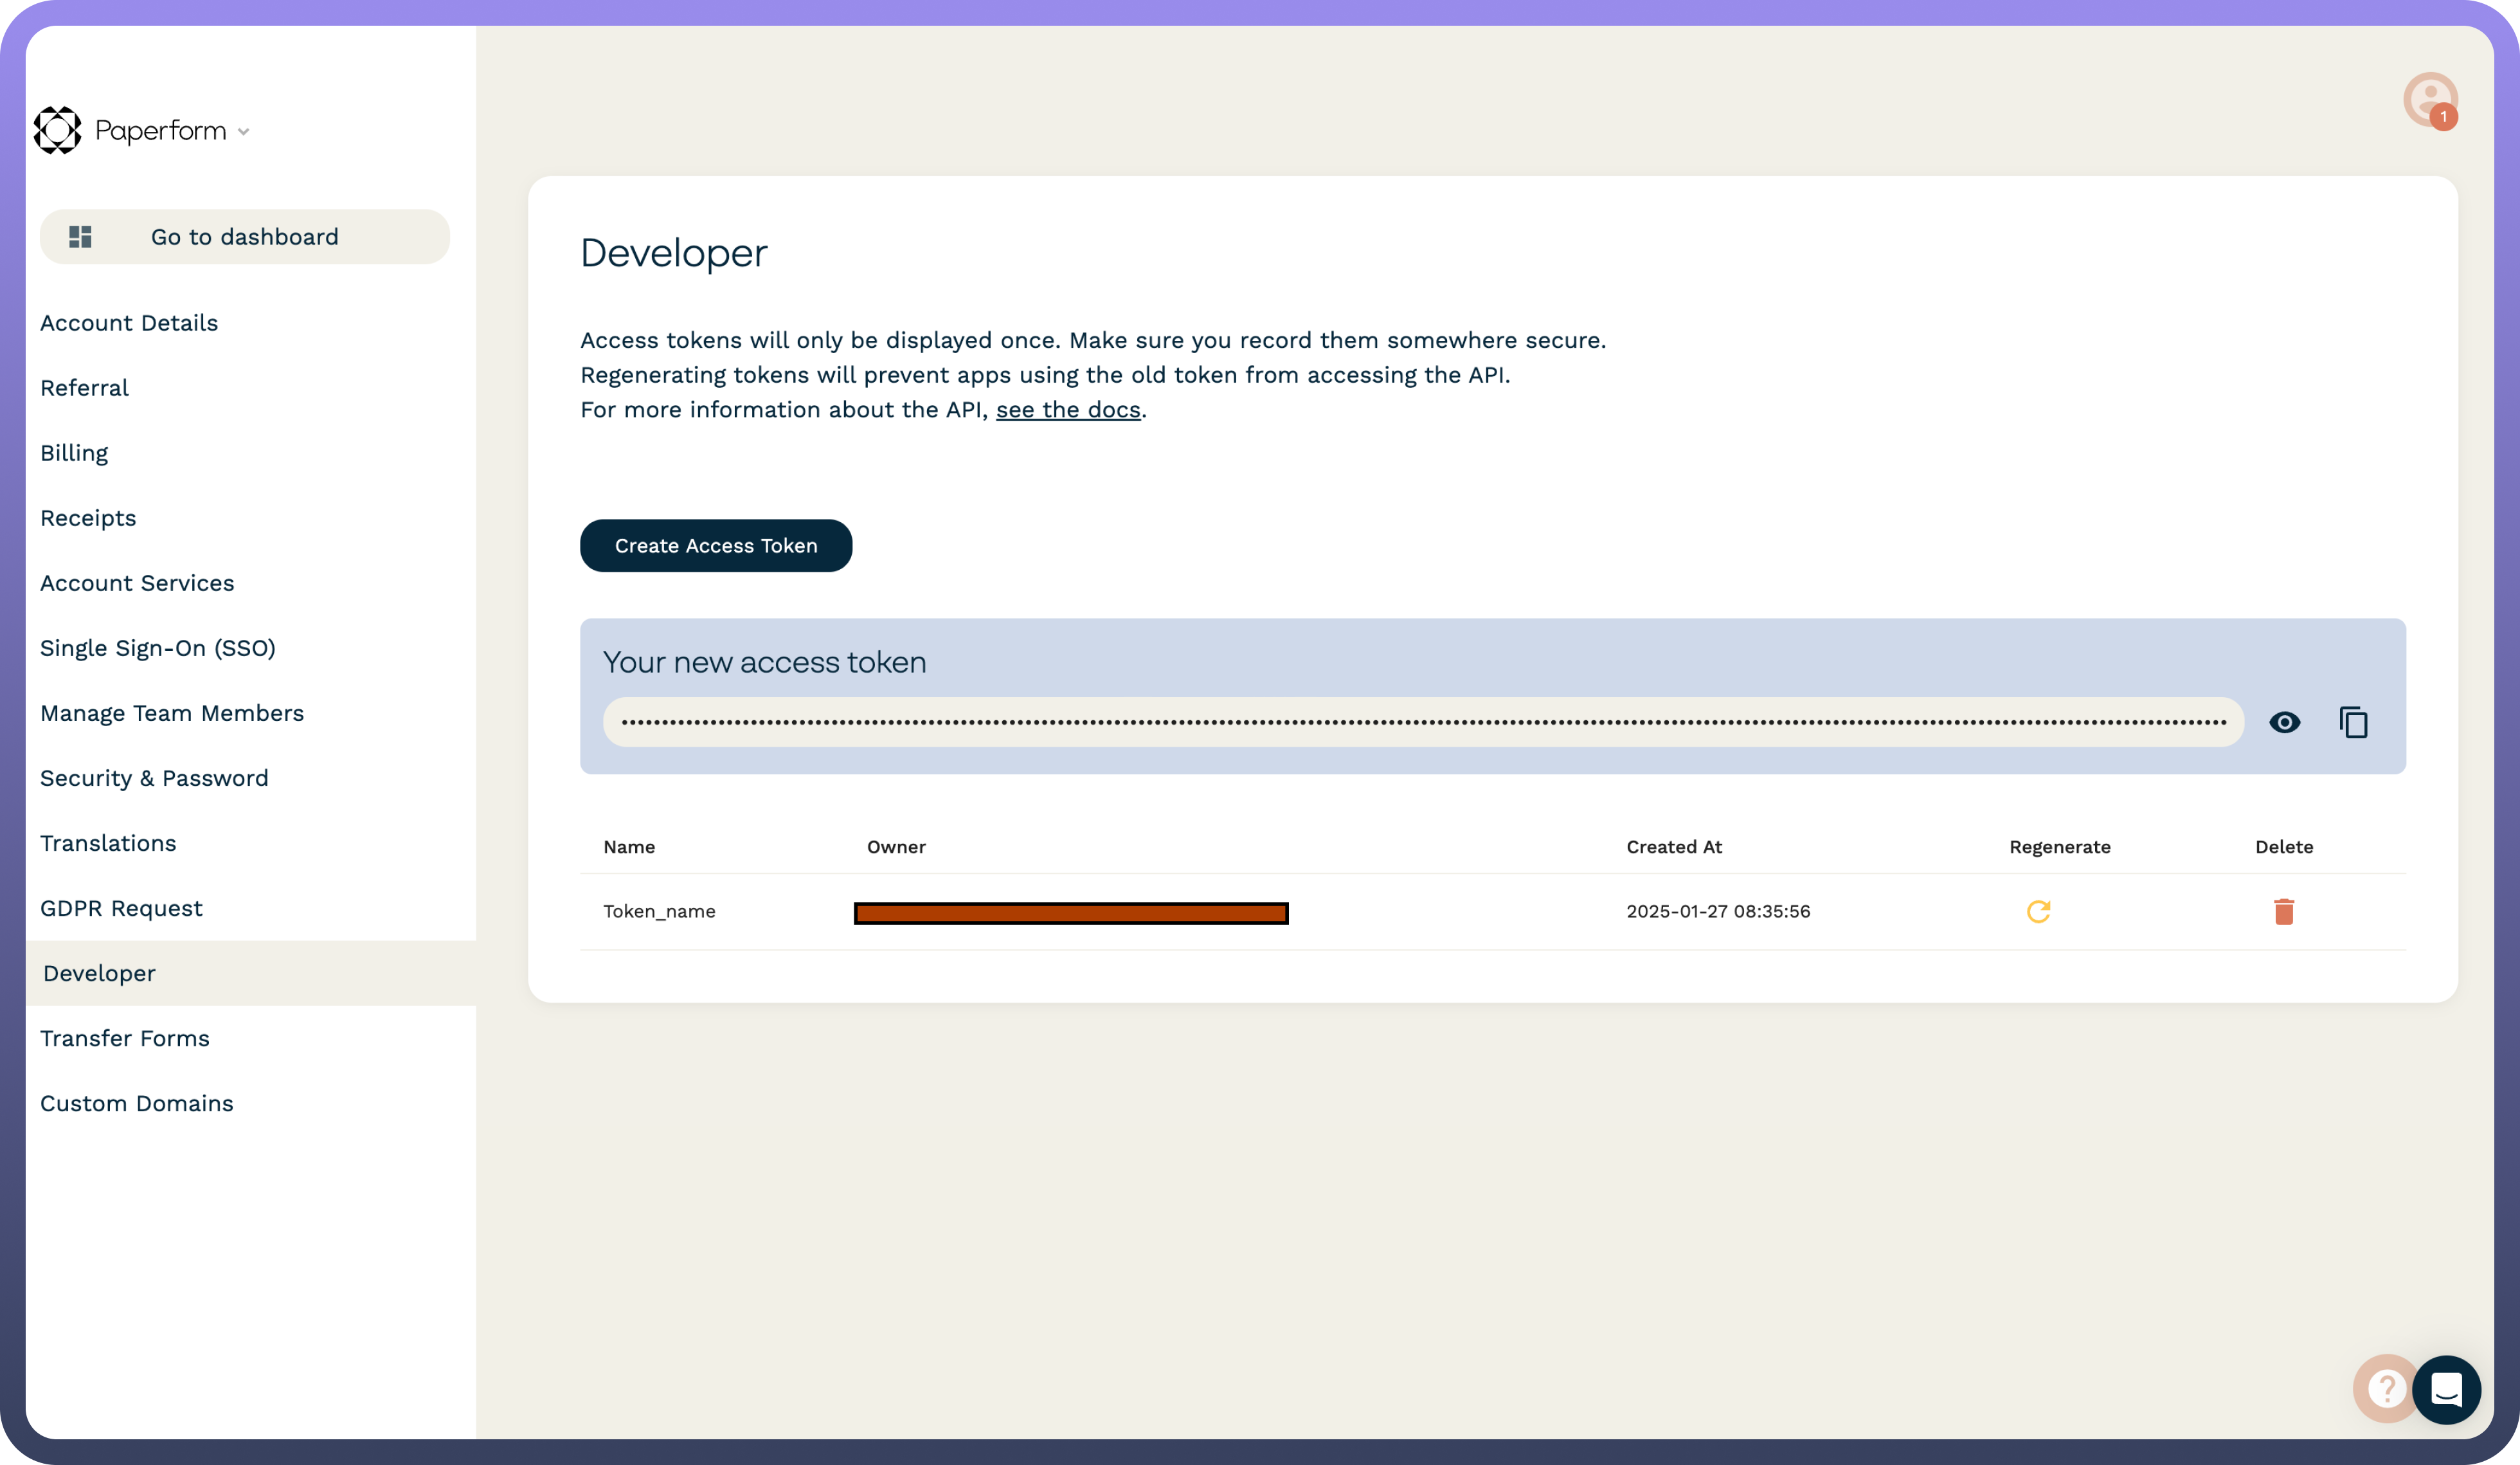Open Account Details settings page
Image resolution: width=2520 pixels, height=1465 pixels.
click(129, 323)
